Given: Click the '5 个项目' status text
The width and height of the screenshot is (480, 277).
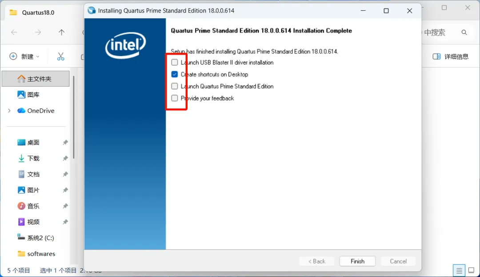Looking at the screenshot, I should (19, 271).
